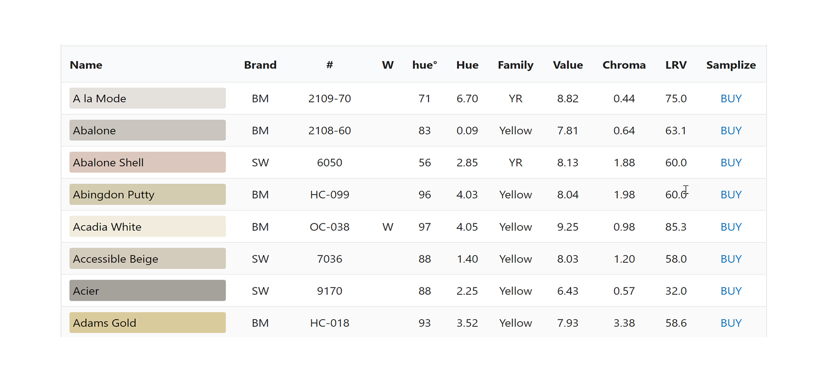The width and height of the screenshot is (825, 381).
Task: Click the BUY link for Acier
Action: [x=731, y=291]
